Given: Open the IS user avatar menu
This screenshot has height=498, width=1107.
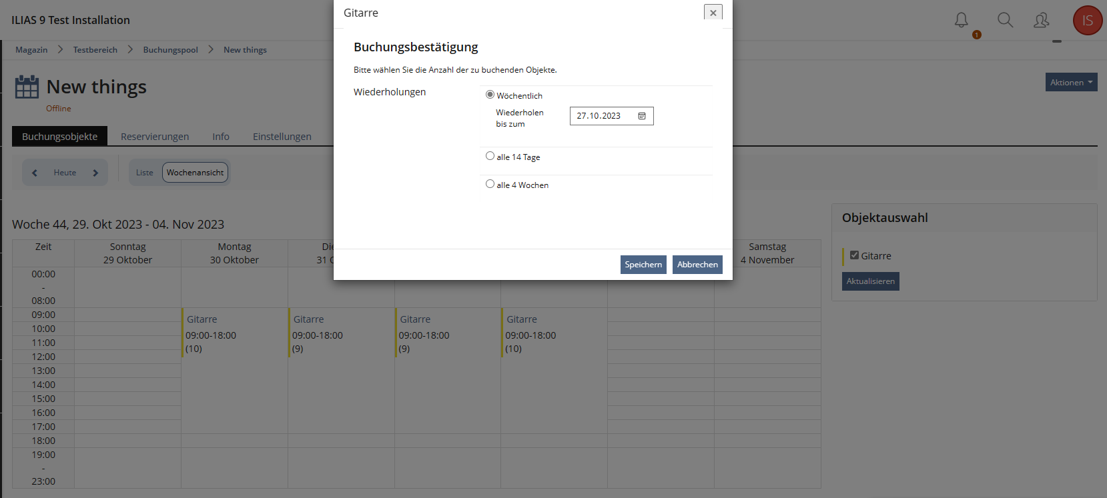Looking at the screenshot, I should click(x=1087, y=21).
